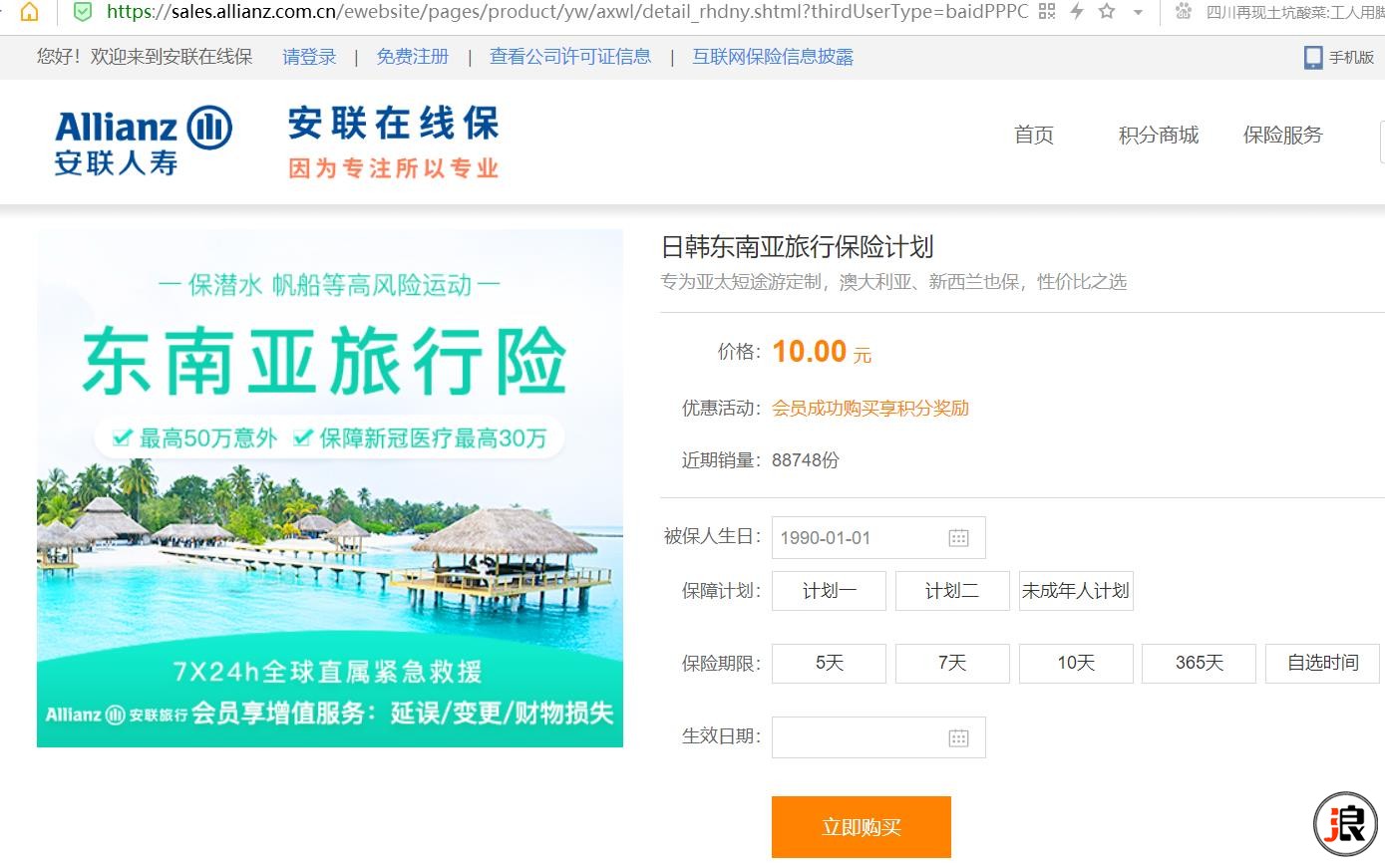Click the 请登录 link

click(x=309, y=57)
